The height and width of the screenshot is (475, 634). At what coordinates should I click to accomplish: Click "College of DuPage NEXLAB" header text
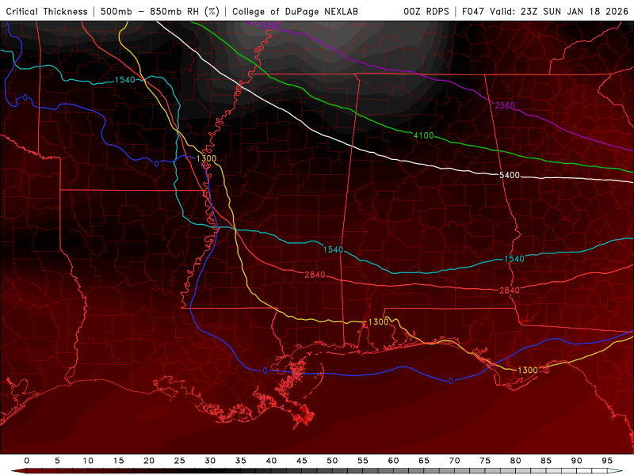point(295,11)
